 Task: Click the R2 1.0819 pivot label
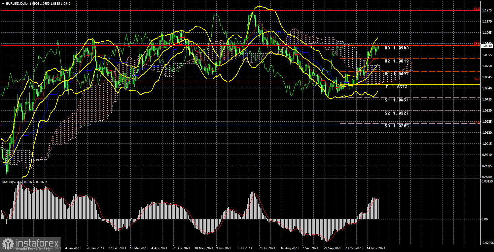(x=397, y=61)
